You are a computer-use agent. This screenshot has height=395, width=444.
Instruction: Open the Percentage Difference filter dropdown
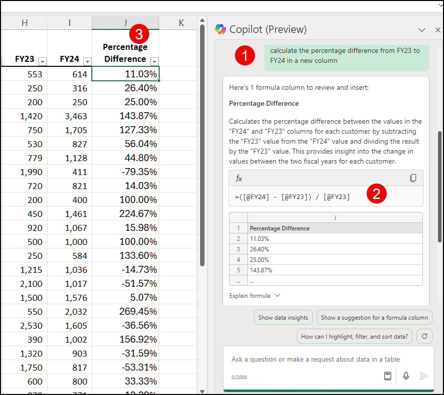[x=155, y=61]
